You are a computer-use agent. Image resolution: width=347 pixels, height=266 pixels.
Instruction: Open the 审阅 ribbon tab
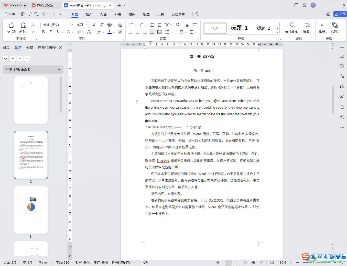pyautogui.click(x=132, y=14)
